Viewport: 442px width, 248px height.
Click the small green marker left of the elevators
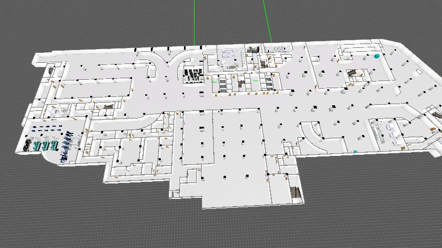[213, 82]
